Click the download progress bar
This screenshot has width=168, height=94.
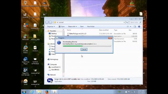[87, 46]
